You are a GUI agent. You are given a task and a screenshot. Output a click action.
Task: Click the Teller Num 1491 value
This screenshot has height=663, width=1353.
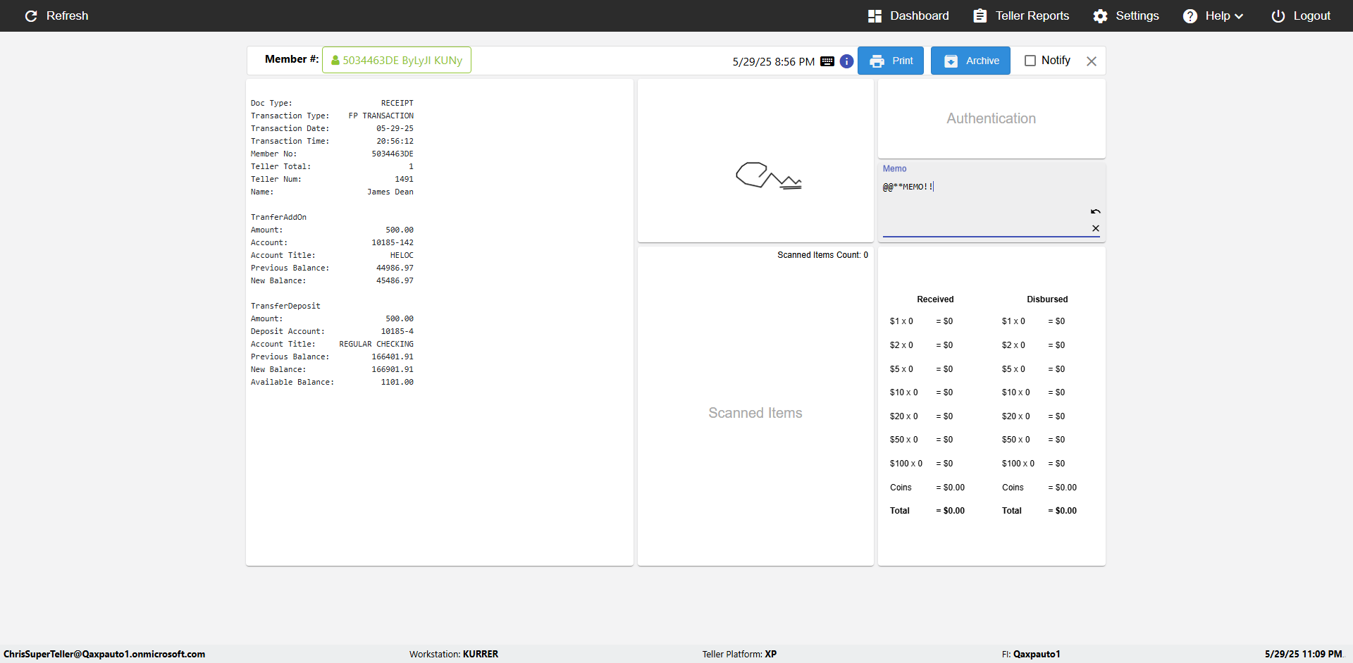click(404, 179)
